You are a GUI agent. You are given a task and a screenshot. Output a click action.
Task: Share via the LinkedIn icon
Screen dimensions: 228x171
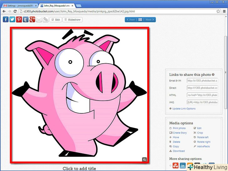pyautogui.click(x=183, y=166)
